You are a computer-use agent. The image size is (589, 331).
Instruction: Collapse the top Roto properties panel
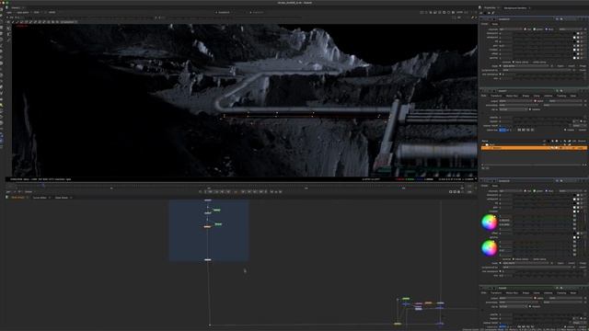click(482, 91)
